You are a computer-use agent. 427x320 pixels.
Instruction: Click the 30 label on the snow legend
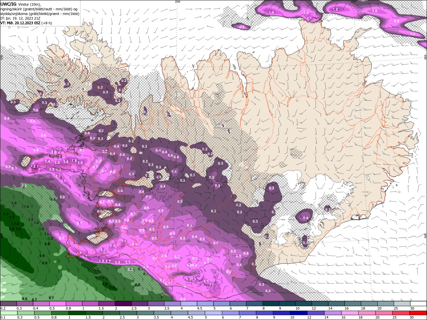(x=412, y=308)
